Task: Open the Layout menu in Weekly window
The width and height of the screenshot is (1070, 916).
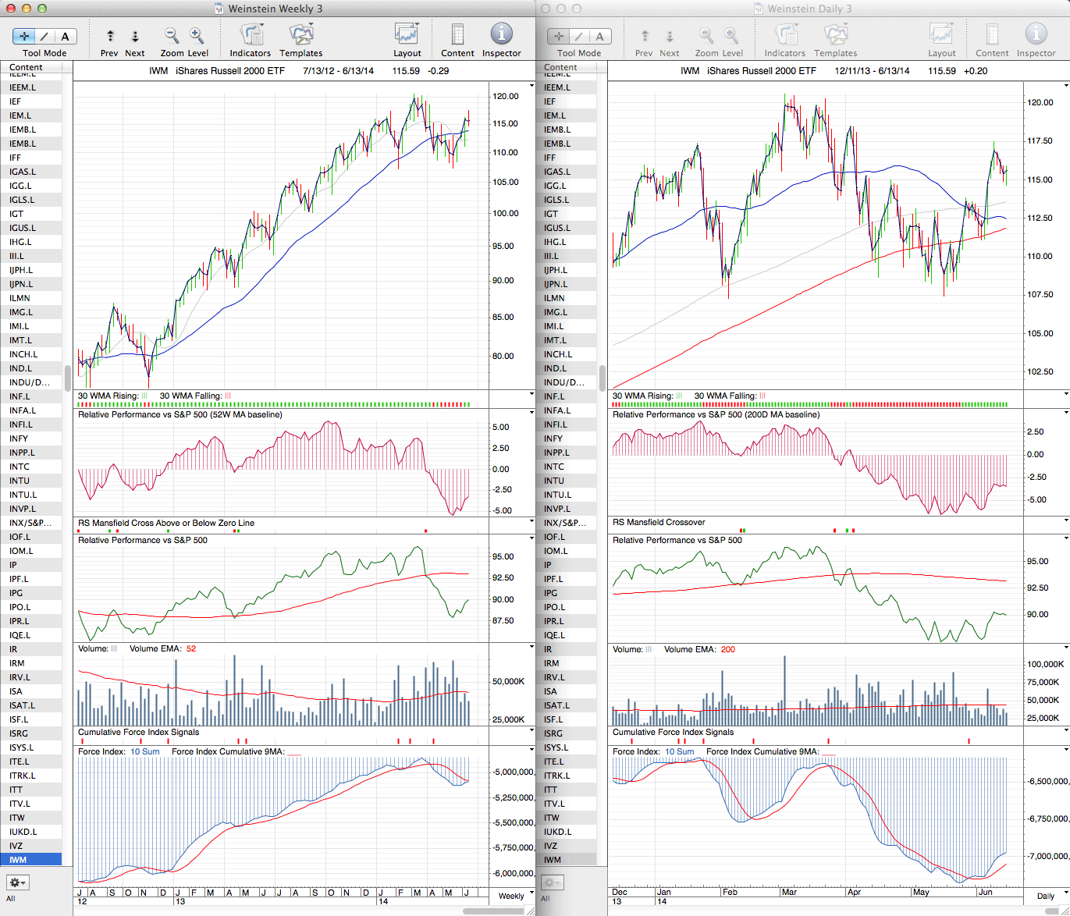Action: (407, 36)
